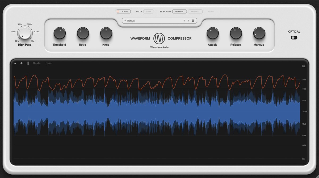
Task: Toggle the OPTICAL switch
Action: [x=294, y=37]
